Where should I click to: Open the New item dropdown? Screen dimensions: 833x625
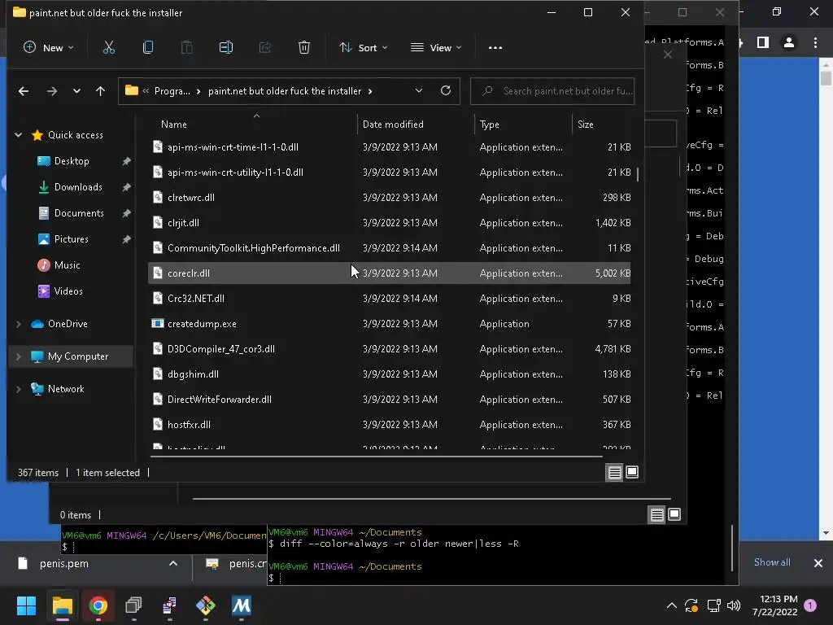48,48
